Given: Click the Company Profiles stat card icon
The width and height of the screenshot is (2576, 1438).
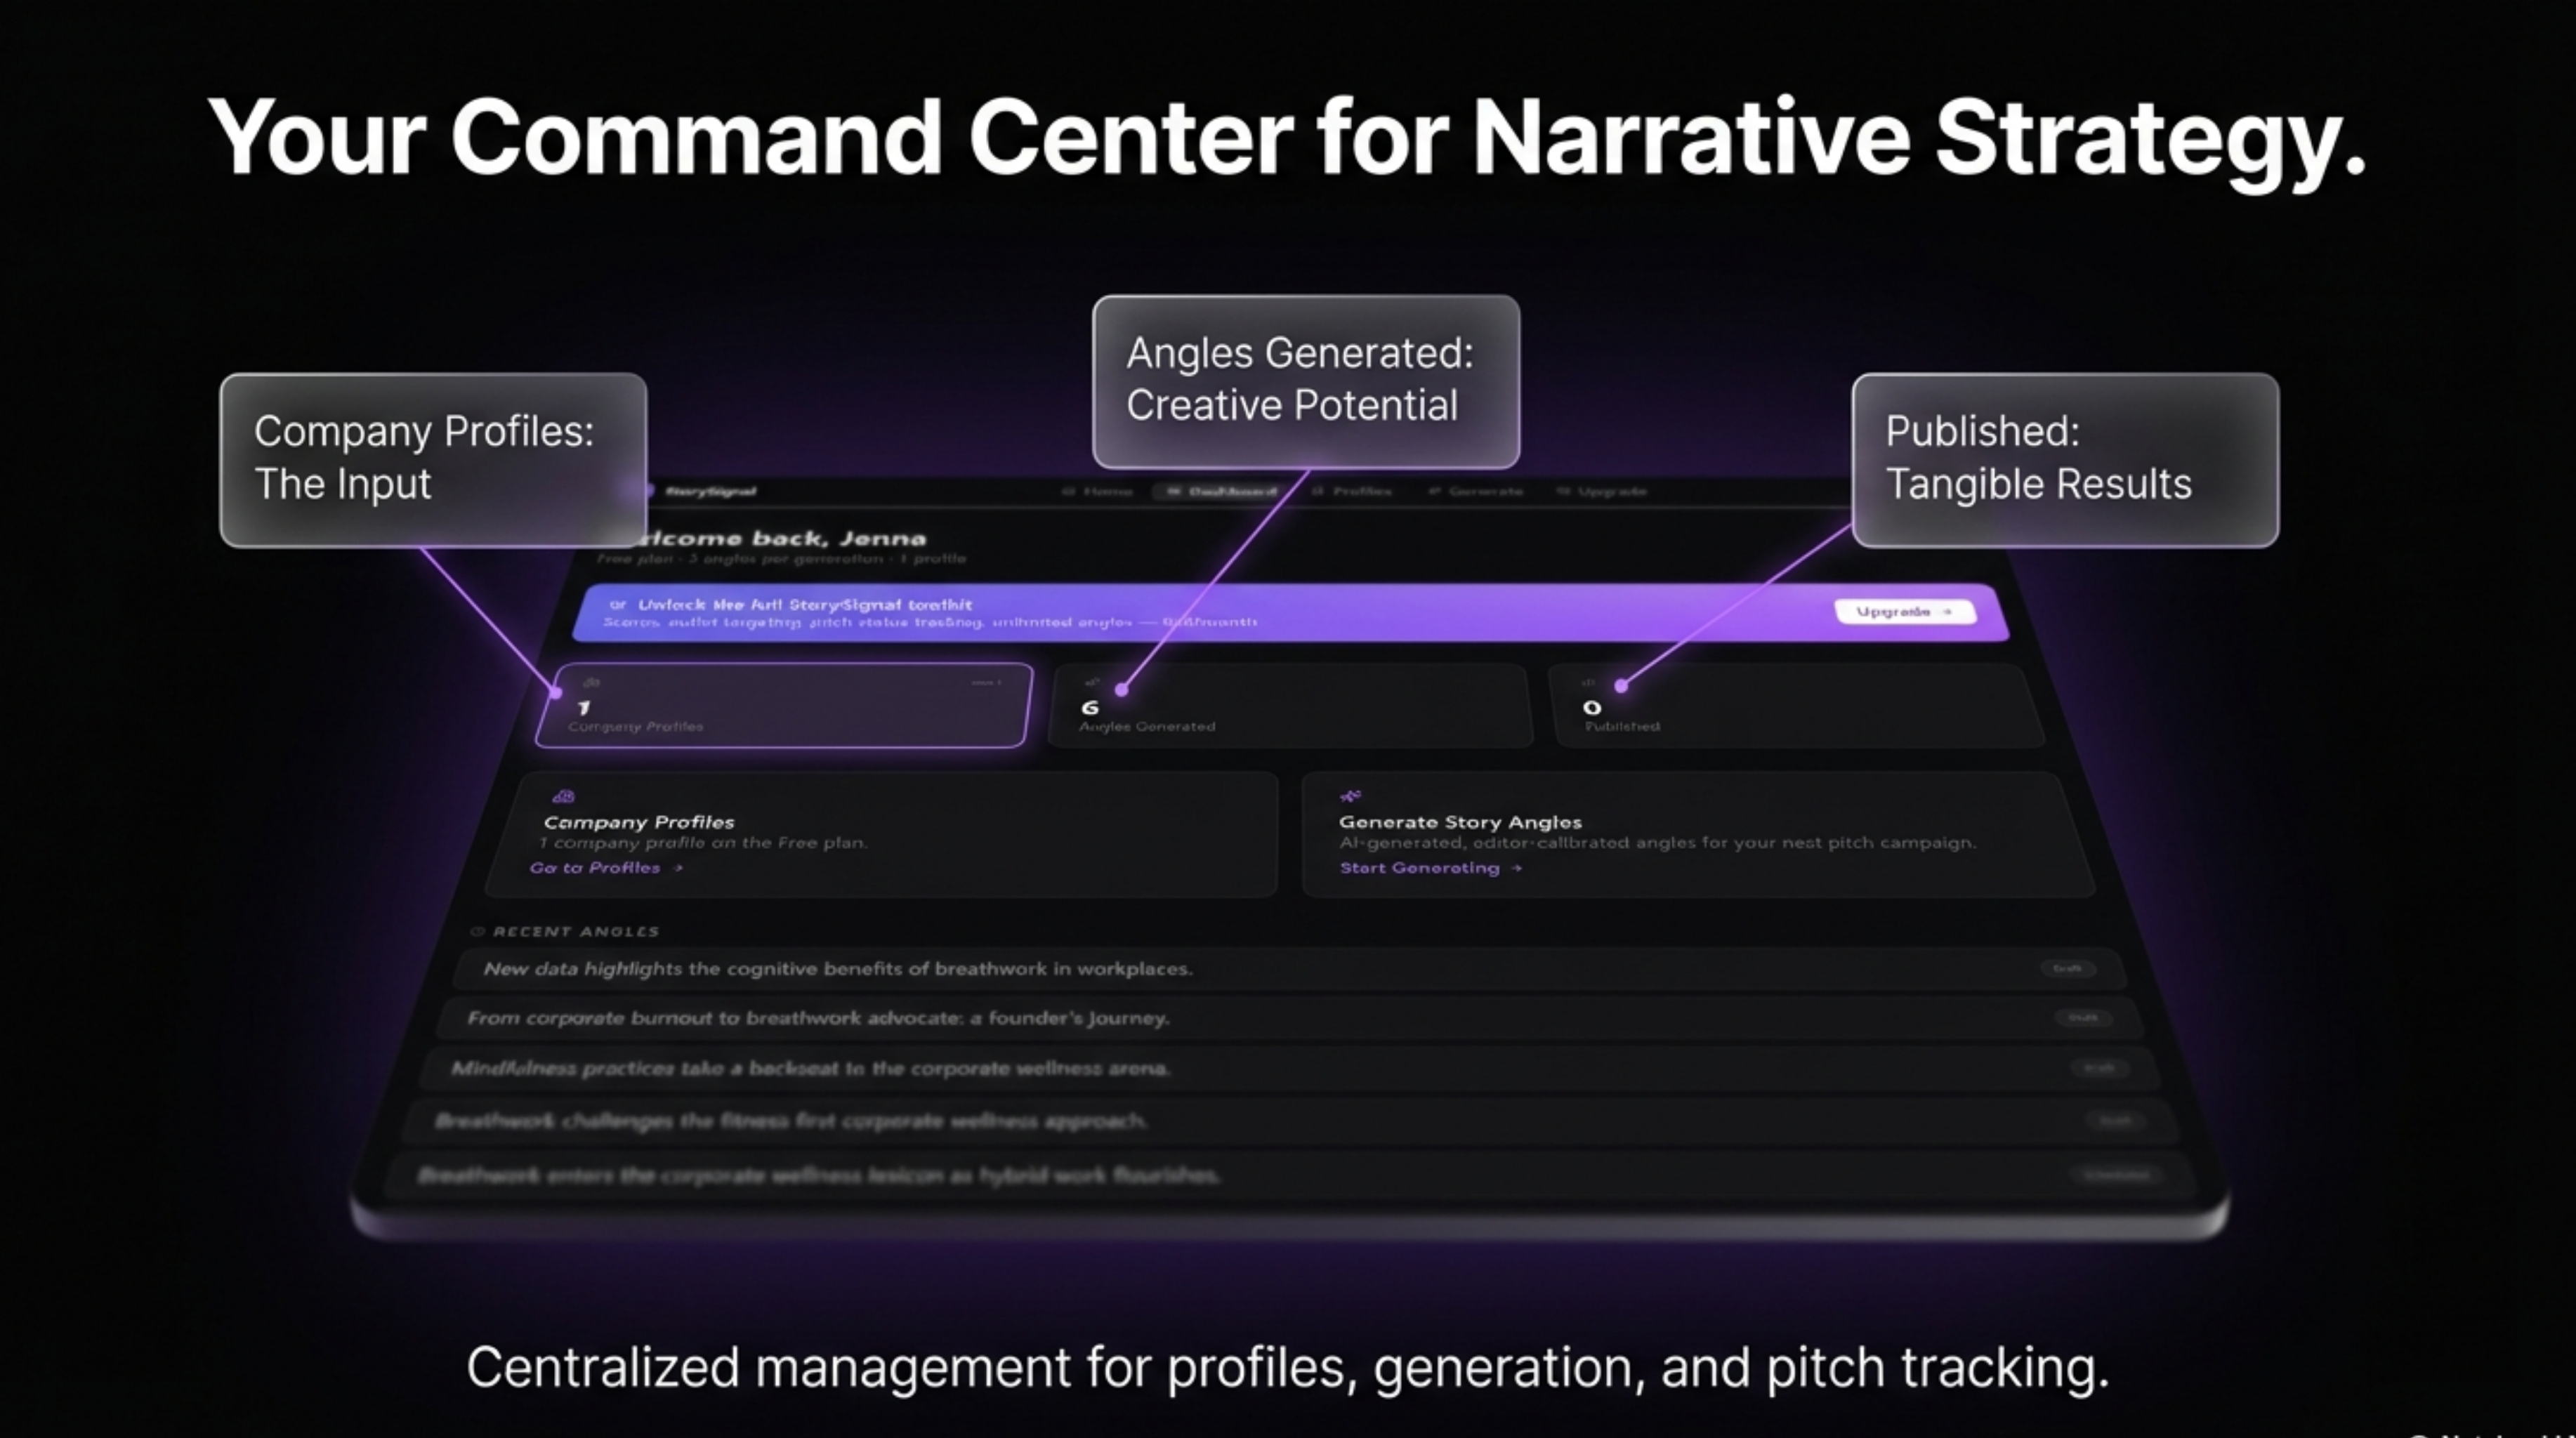Looking at the screenshot, I should 593,683.
